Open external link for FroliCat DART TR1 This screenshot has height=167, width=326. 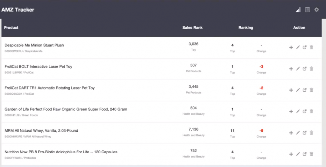coord(305,90)
